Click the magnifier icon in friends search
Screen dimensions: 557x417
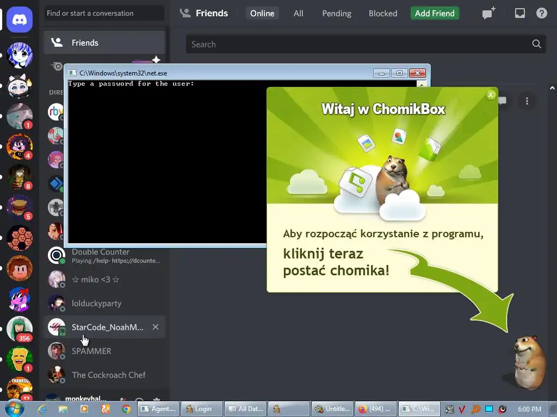[536, 44]
